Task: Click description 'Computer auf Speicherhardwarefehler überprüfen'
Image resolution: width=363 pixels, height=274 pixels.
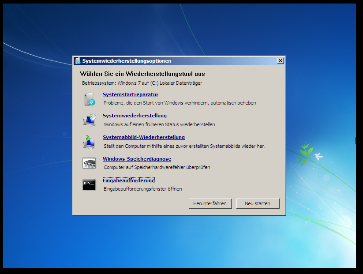Action: tap(157, 167)
